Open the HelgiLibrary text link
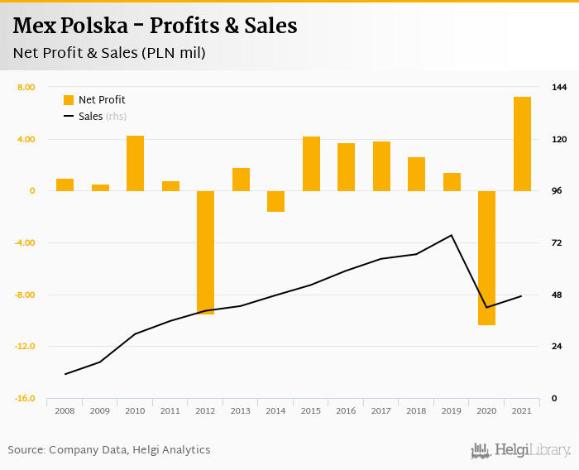This screenshot has width=579, height=470. pyautogui.click(x=532, y=450)
